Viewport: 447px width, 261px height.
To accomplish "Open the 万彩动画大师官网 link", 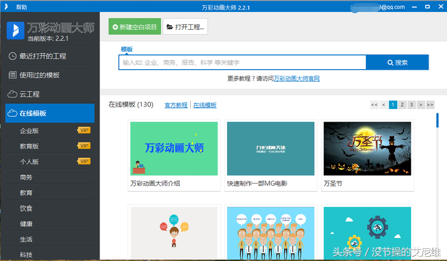I will tap(296, 78).
